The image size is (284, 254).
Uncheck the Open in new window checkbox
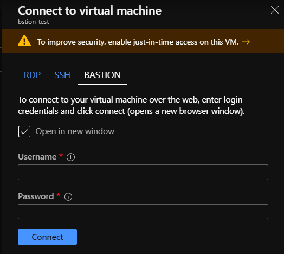point(24,131)
